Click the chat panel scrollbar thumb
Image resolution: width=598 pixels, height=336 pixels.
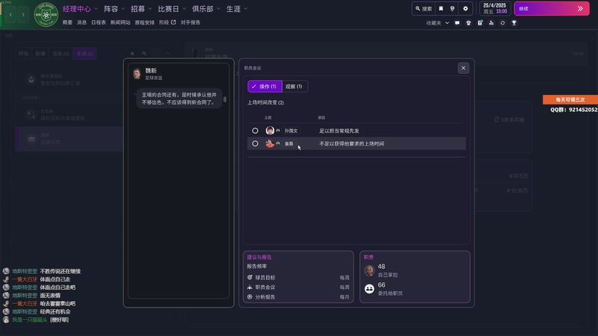(x=225, y=99)
